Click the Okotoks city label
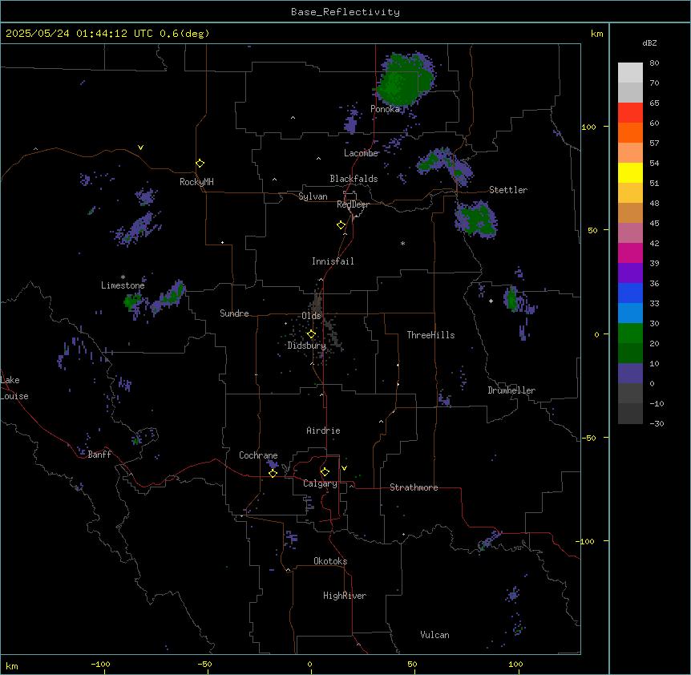 point(330,561)
